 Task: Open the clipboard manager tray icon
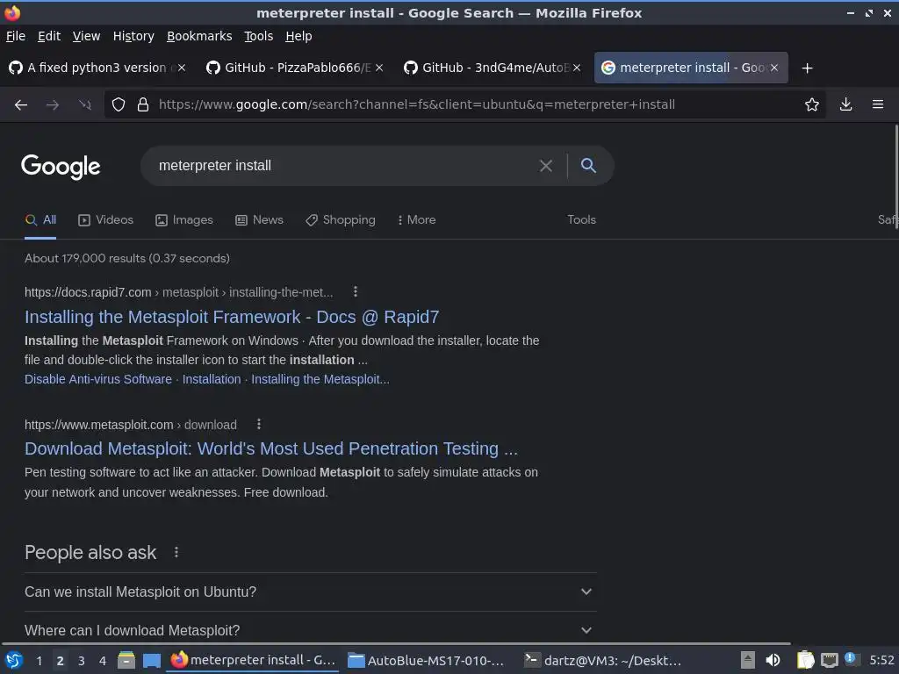point(805,660)
